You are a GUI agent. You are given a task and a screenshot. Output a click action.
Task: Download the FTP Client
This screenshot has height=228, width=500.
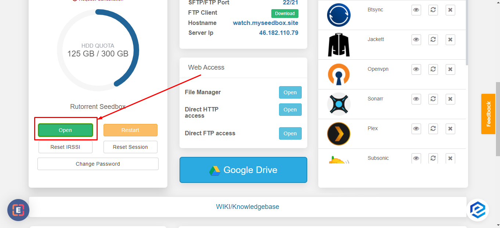[285, 13]
